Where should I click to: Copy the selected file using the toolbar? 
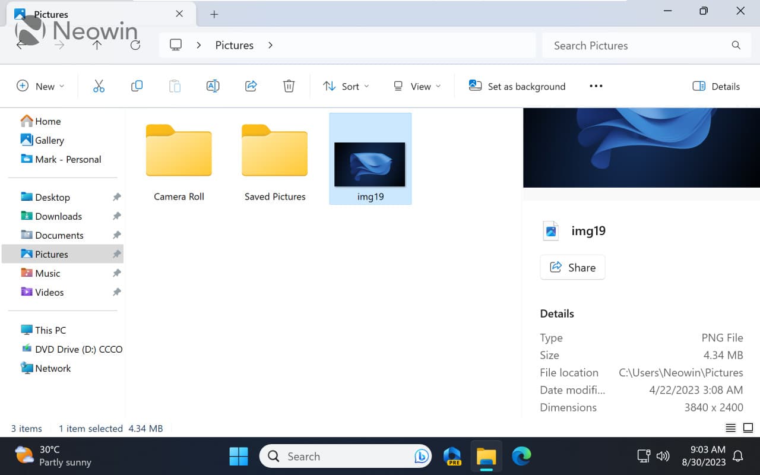[x=137, y=86]
